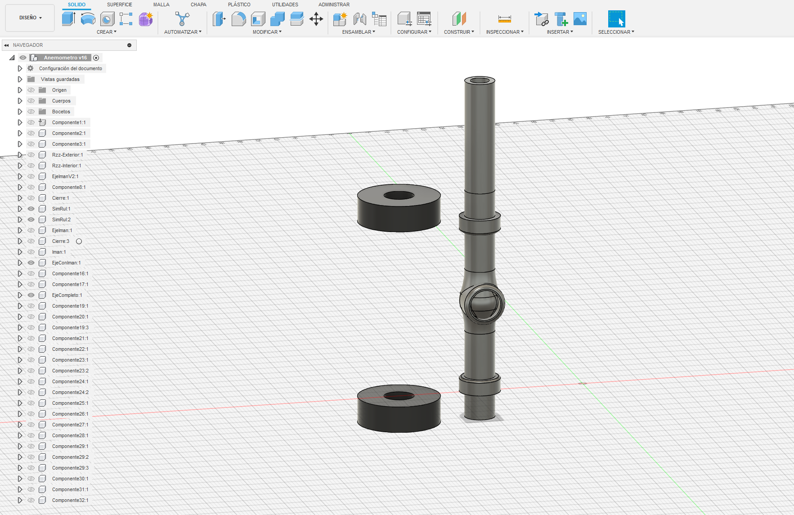The height and width of the screenshot is (515, 794).
Task: Open the SELECCIONAR dropdown label
Action: 616,32
